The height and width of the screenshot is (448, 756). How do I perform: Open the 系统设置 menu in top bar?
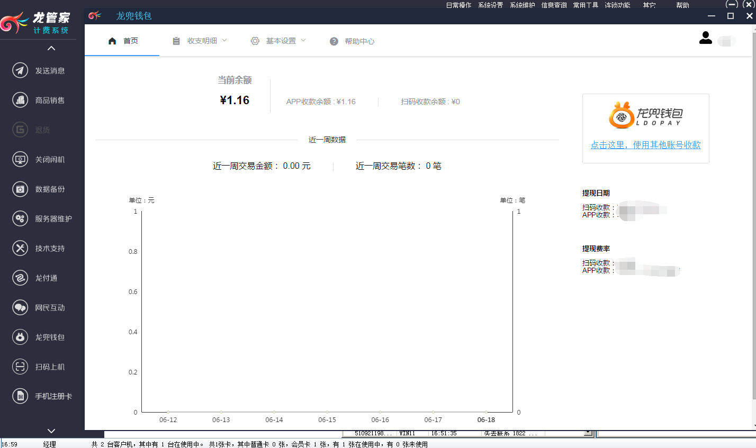click(x=490, y=5)
